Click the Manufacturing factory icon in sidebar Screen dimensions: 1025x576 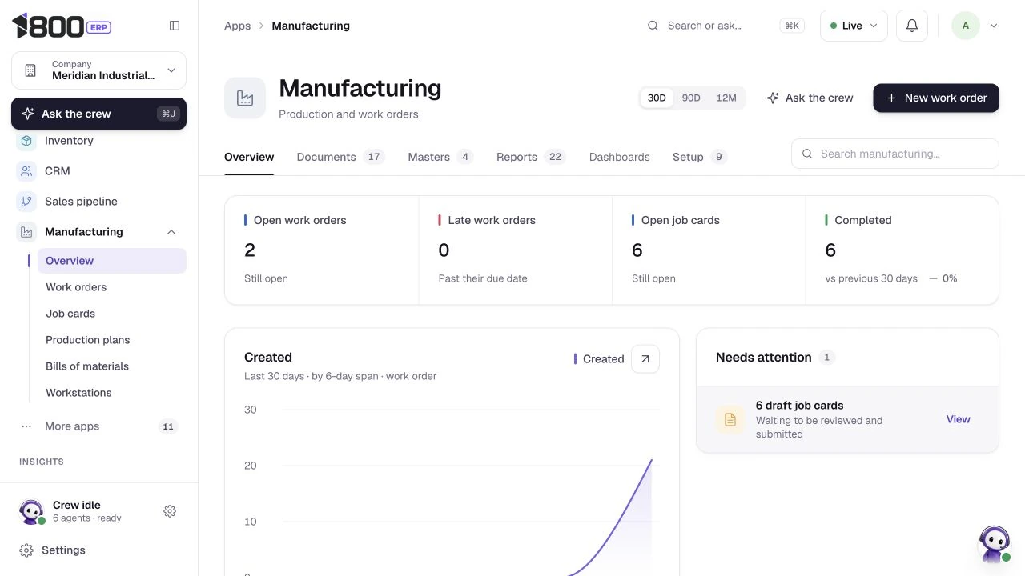tap(26, 232)
